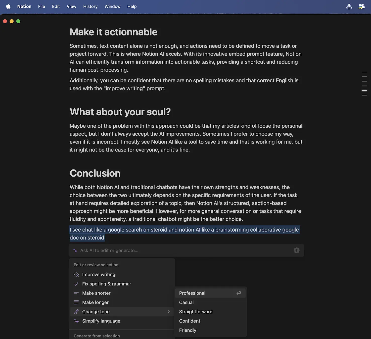The width and height of the screenshot is (371, 339).
Task: Click the sparkle icon for Simplify language
Action: point(76,321)
